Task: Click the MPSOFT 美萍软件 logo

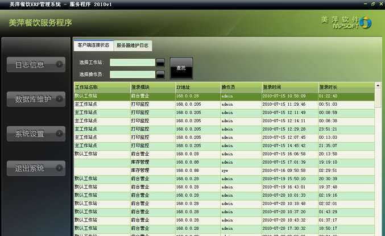Action: (x=346, y=23)
